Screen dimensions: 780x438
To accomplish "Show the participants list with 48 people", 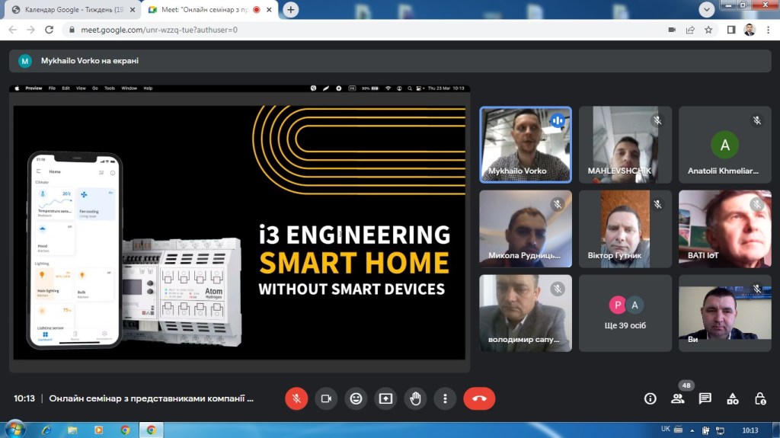I will 677,398.
